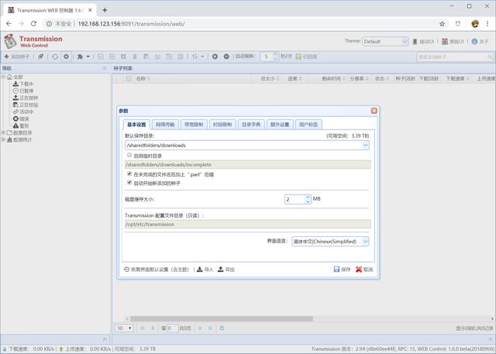Click the rocket icon in the toolbar

[x=41, y=57]
